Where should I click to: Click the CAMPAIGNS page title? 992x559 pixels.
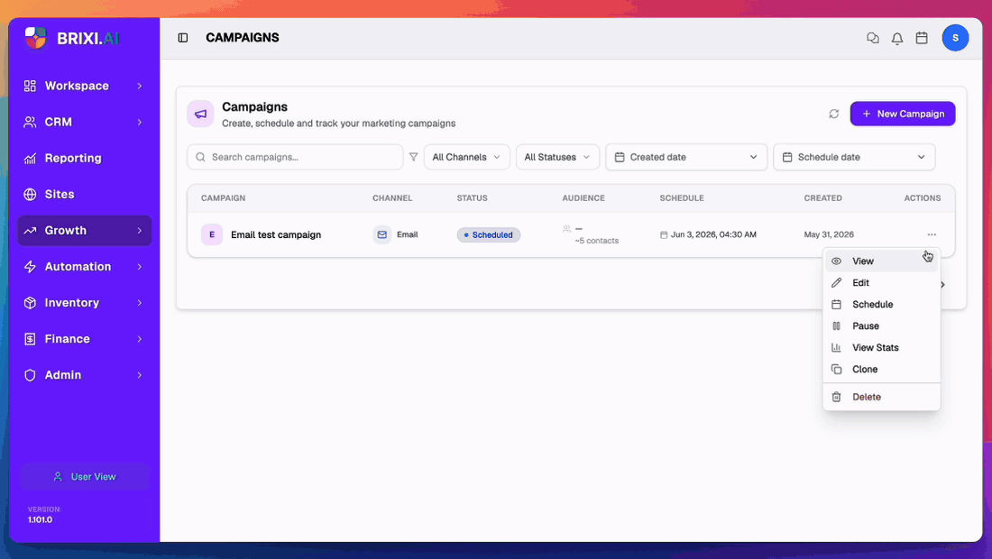(x=243, y=38)
